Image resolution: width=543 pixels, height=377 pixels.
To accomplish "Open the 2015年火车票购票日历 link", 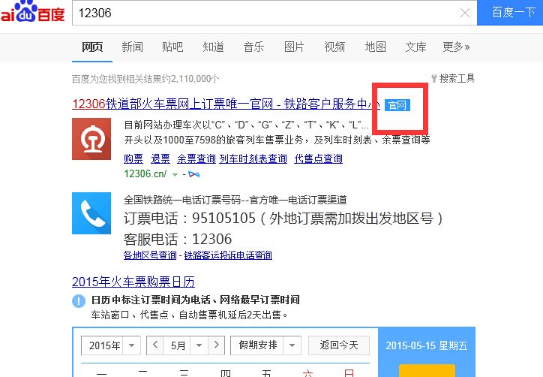I will pos(133,282).
